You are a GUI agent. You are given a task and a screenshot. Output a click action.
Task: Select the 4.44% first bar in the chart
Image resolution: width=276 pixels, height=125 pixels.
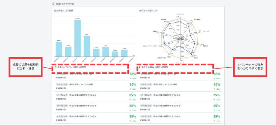click(x=59, y=49)
